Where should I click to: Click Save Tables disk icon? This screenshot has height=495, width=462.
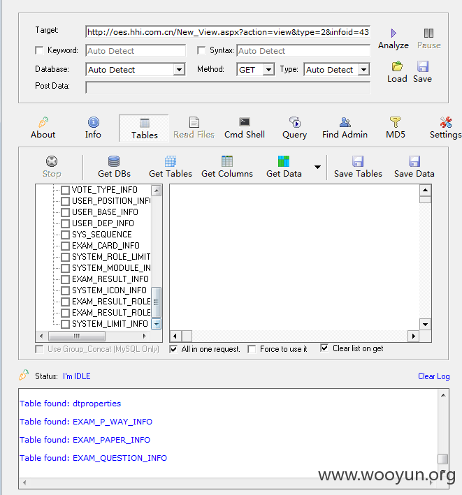tap(358, 161)
